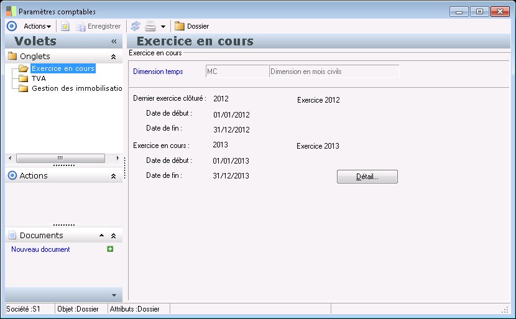Close the Paramètres comptables window

pos(500,12)
